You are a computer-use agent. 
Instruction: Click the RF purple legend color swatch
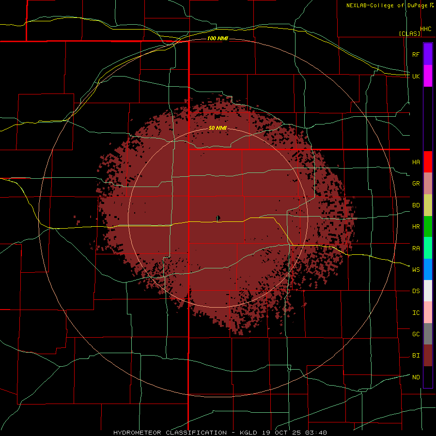coord(428,54)
